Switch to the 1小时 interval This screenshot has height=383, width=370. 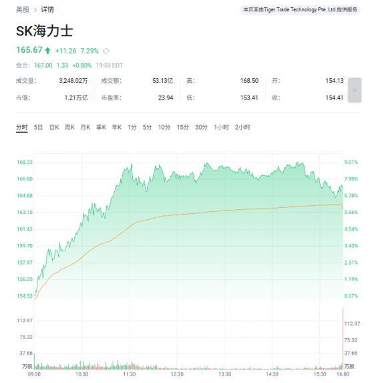(221, 127)
